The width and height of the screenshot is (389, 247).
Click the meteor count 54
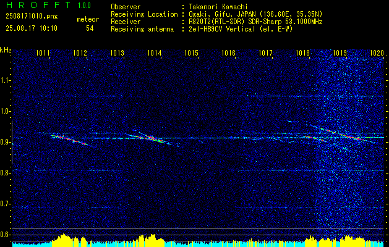90,28
